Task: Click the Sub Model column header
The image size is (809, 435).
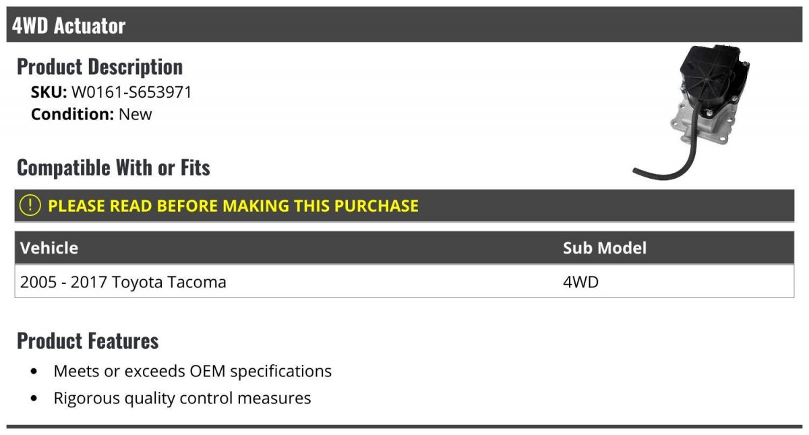Action: click(x=605, y=248)
